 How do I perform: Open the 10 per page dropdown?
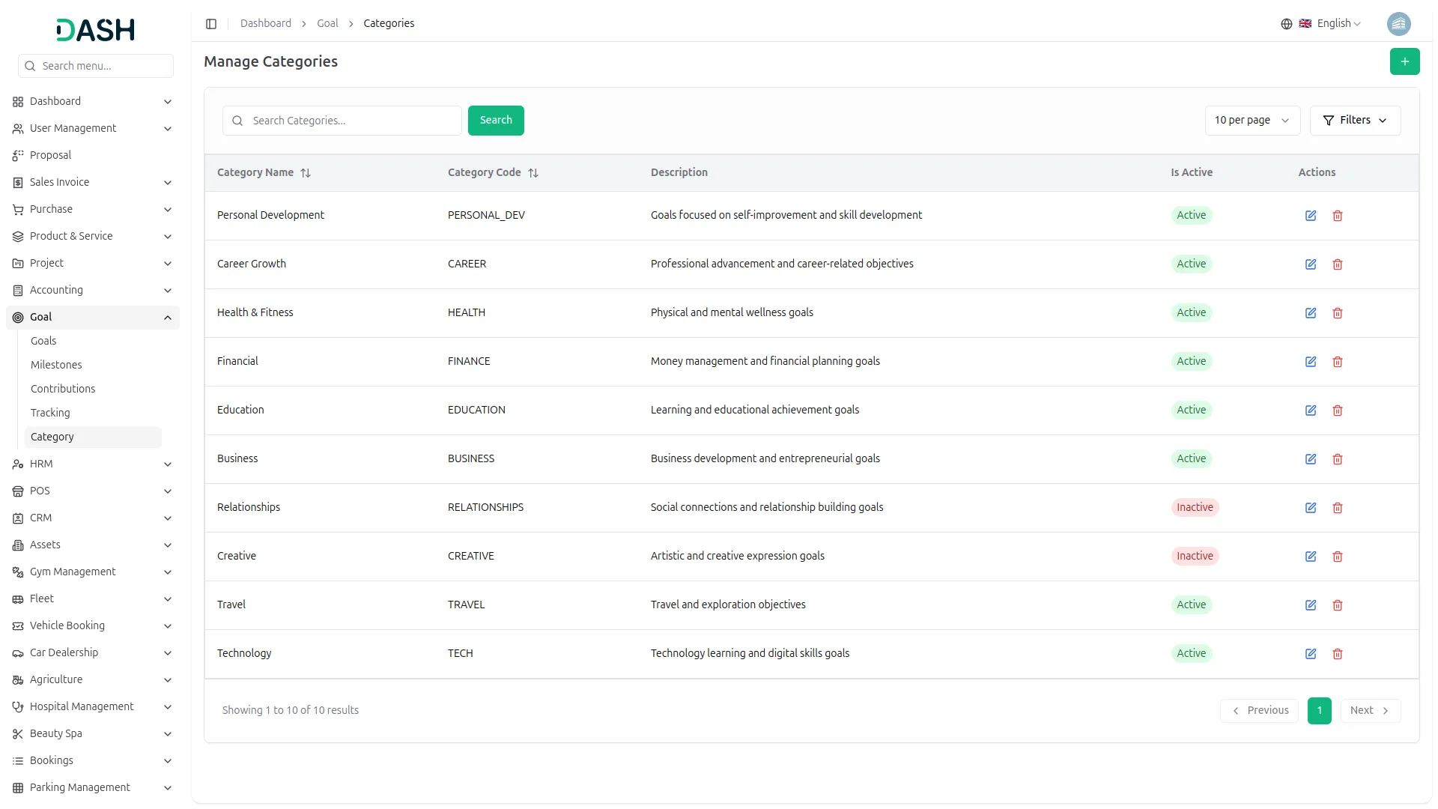(x=1252, y=121)
